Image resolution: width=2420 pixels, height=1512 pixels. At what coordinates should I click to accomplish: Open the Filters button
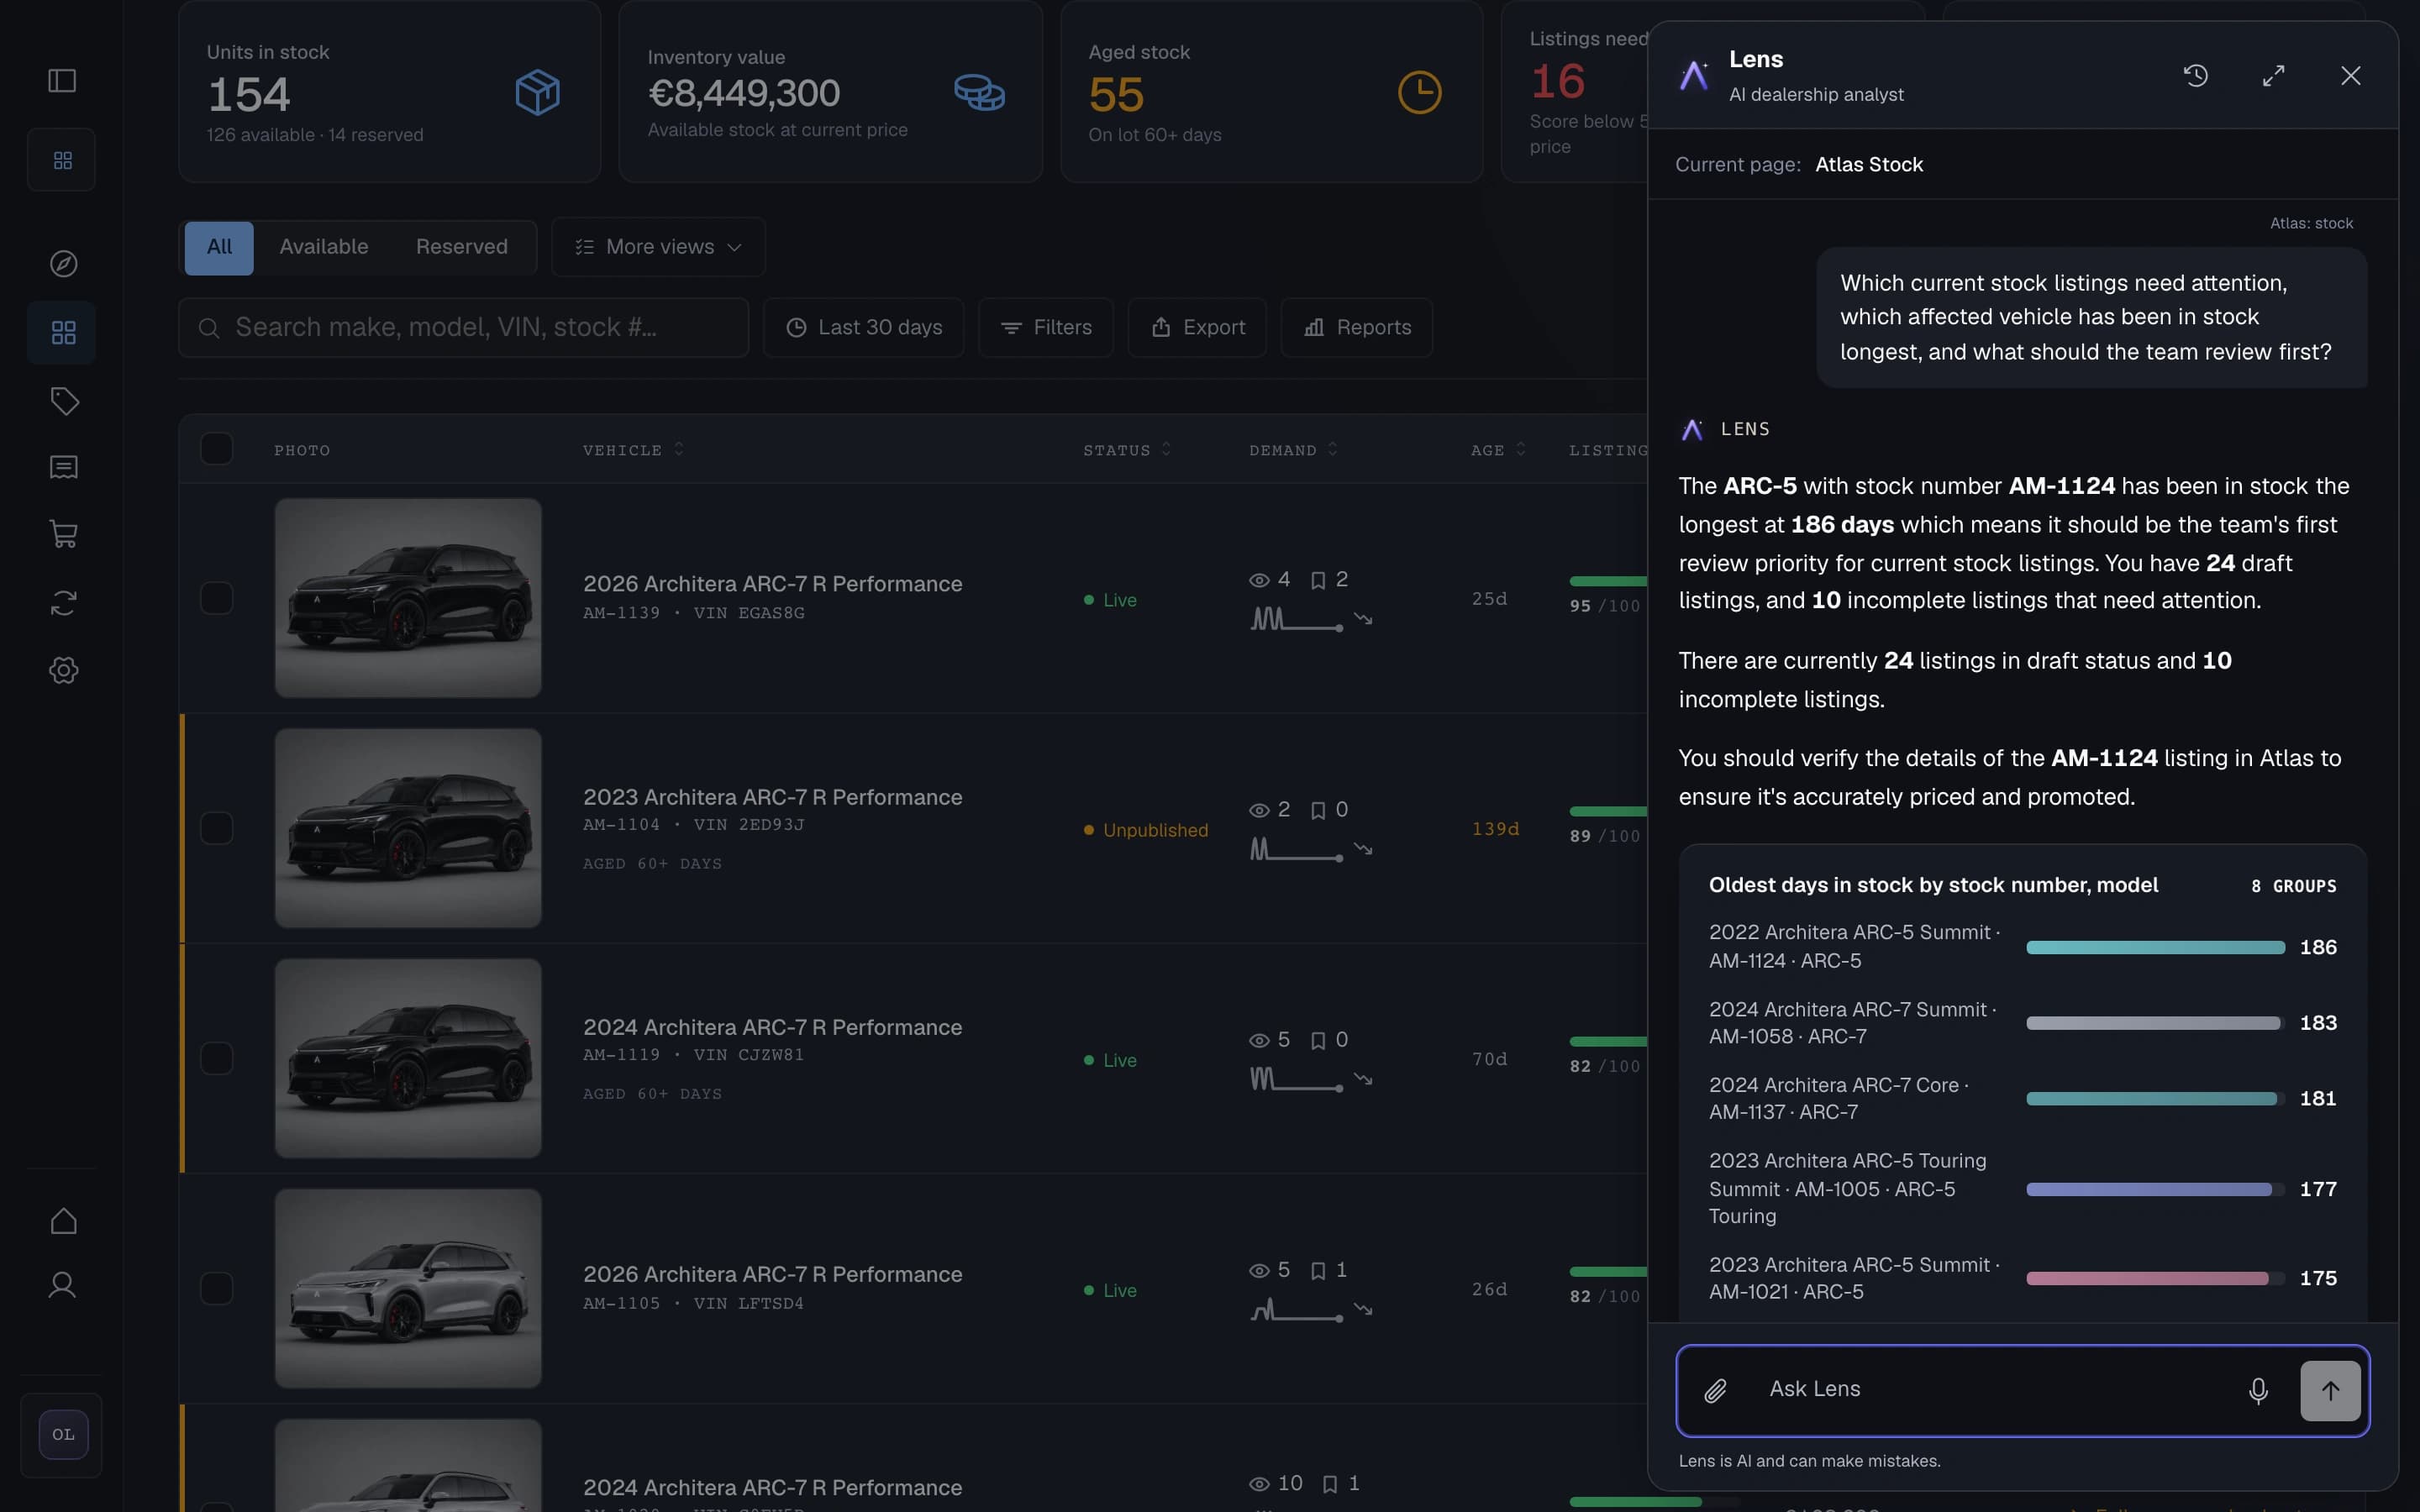click(1046, 328)
